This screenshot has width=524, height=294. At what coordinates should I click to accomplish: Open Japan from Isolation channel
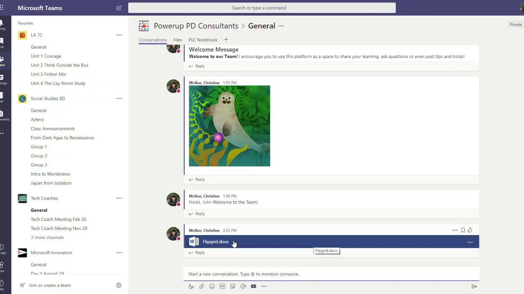pos(51,183)
